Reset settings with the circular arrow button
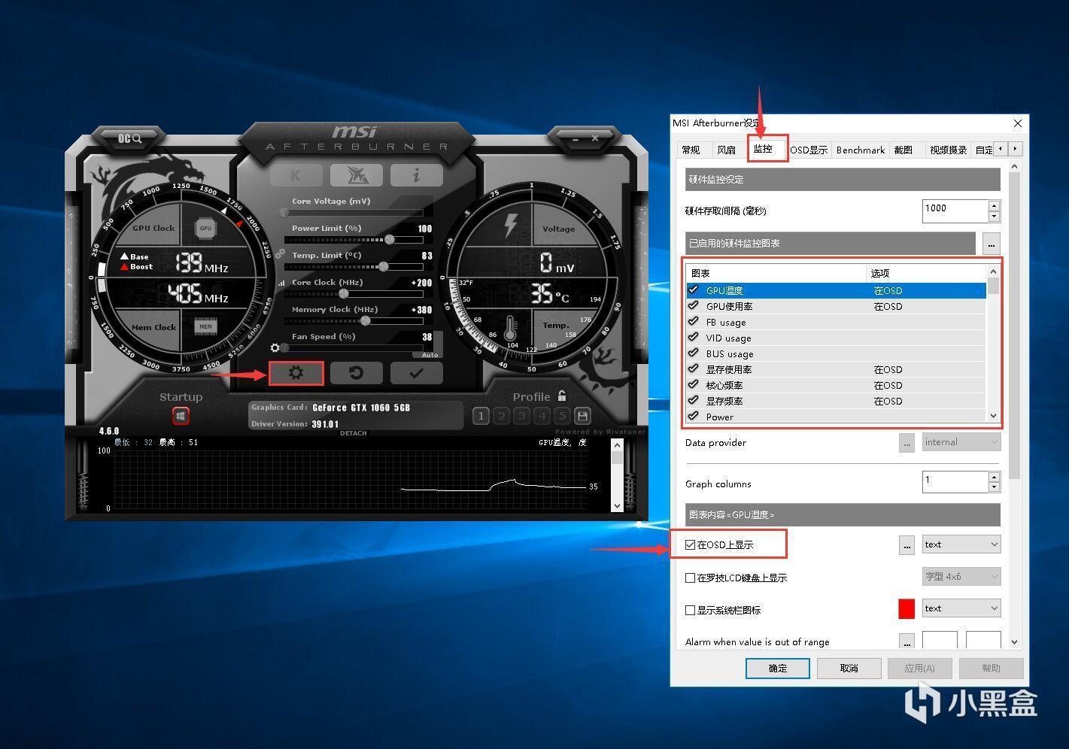Image resolution: width=1069 pixels, height=749 pixels. [356, 373]
